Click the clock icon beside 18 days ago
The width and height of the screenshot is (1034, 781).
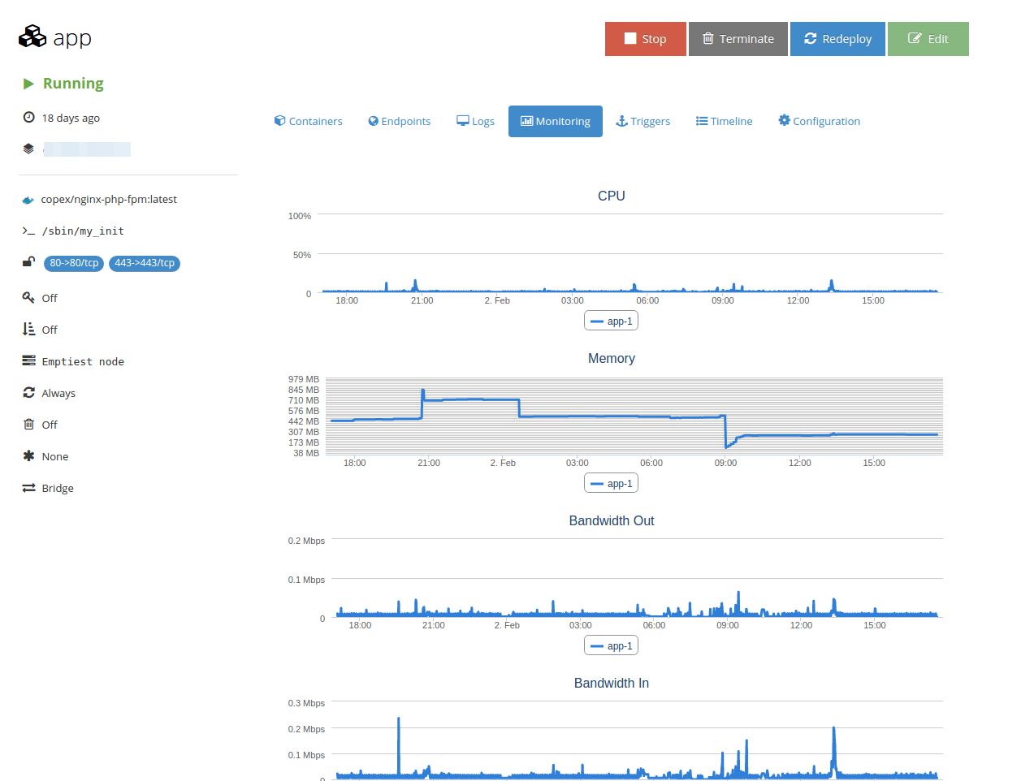pos(28,118)
